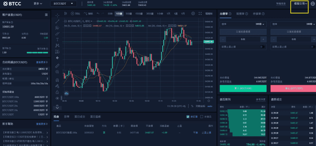Select the trend line drawing tool
Screen dimensions: 316x146
click(57, 21)
